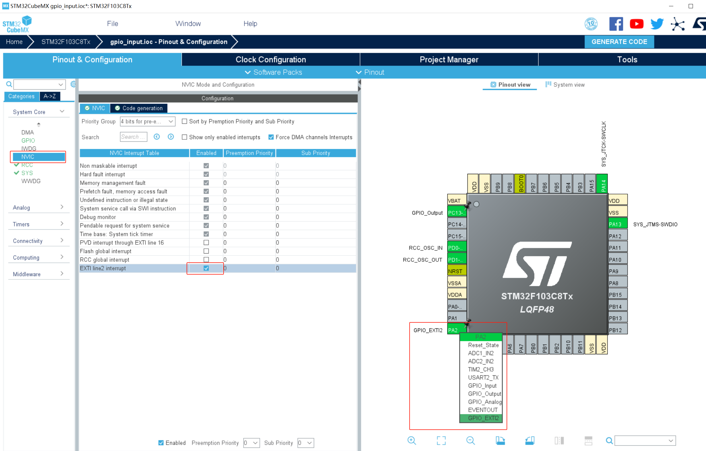Go to previous NVIC search result
Screen dimensions: 706x451
click(157, 137)
